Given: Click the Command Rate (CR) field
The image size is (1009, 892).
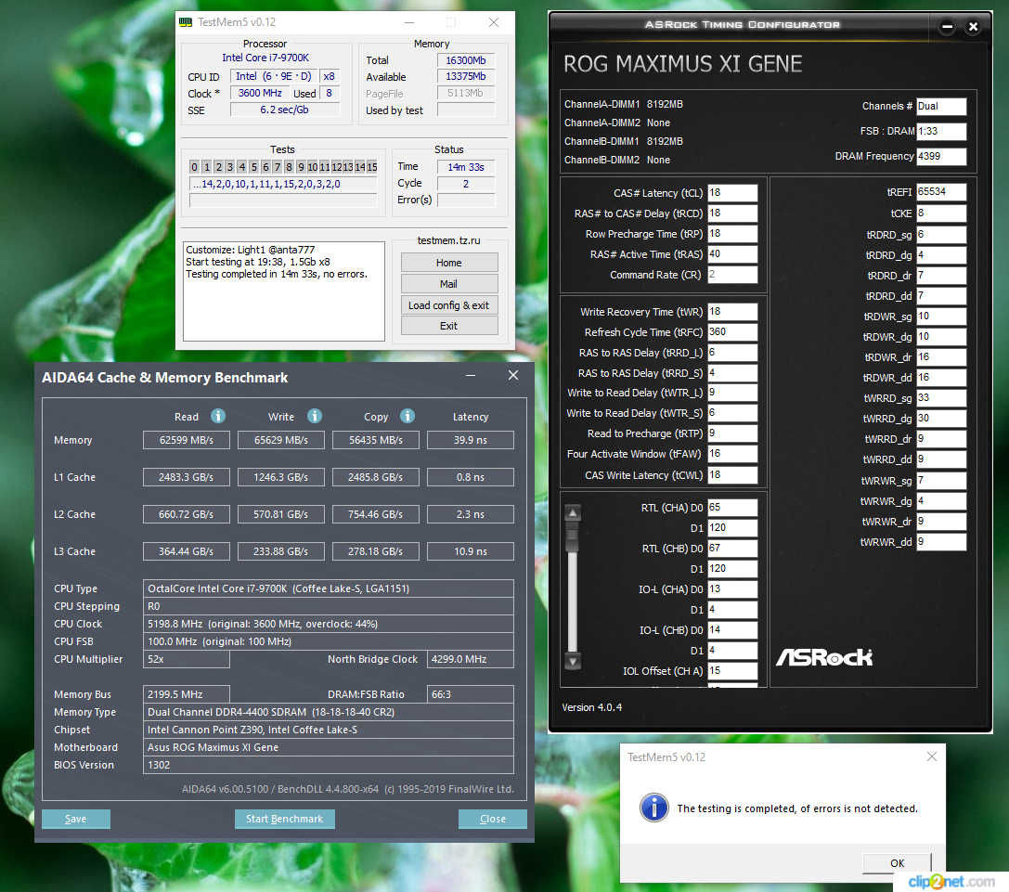Looking at the screenshot, I should point(732,274).
